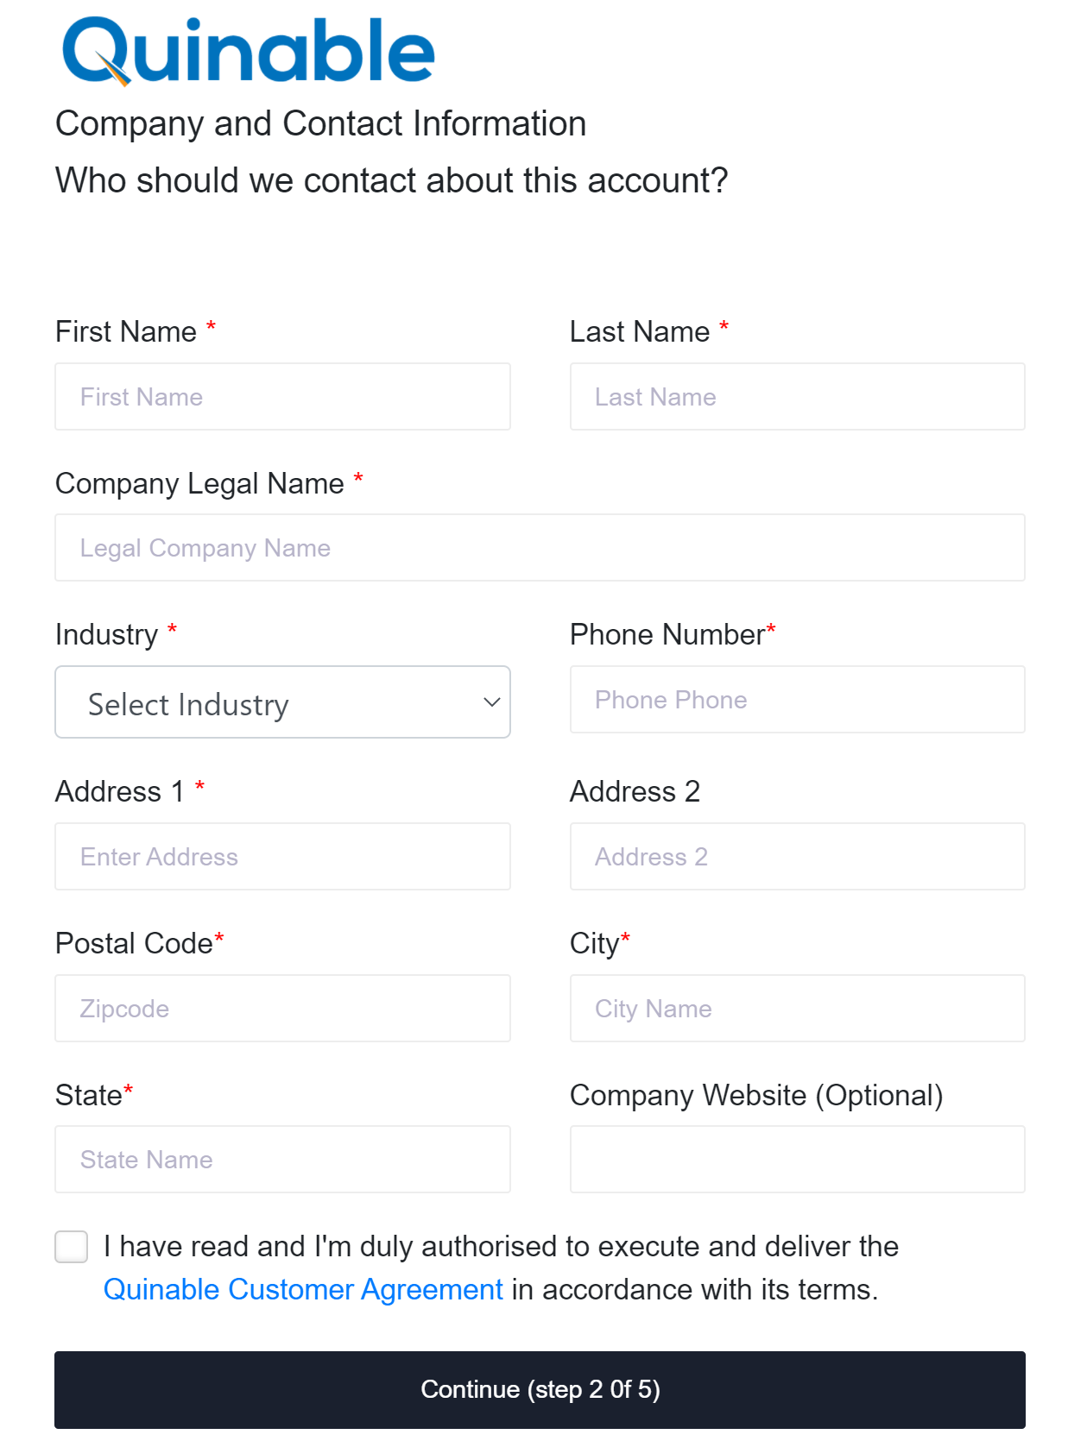This screenshot has height=1447, width=1068.
Task: Check the customer agreement authorisation checkbox
Action: (72, 1247)
